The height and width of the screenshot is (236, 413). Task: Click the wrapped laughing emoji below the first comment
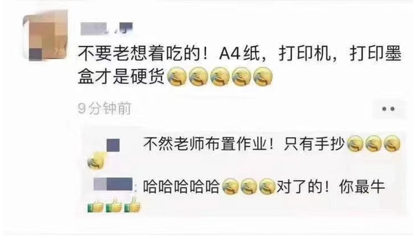tap(96, 161)
